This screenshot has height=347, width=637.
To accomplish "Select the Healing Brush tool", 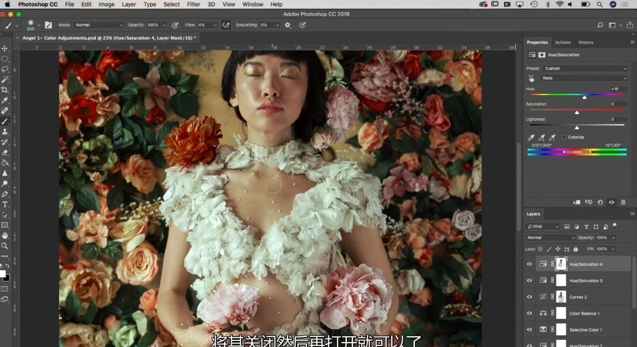I will 5,111.
